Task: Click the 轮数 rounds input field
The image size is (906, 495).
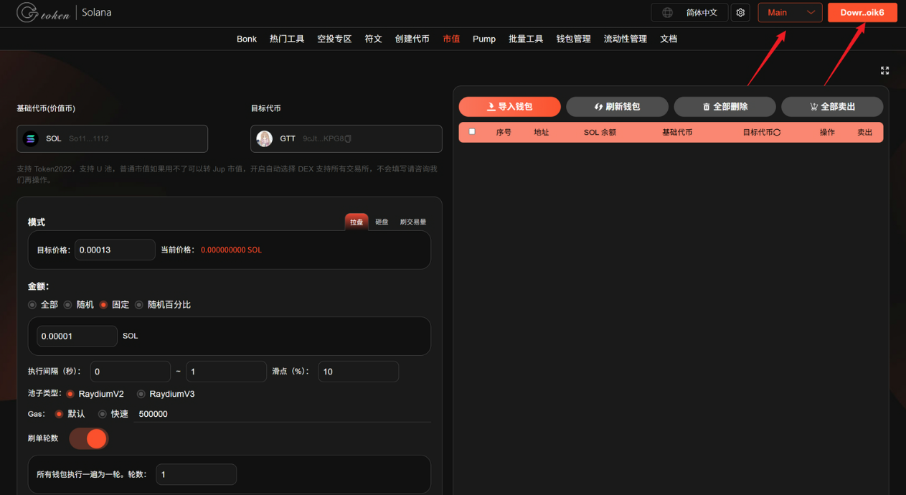Action: point(196,474)
